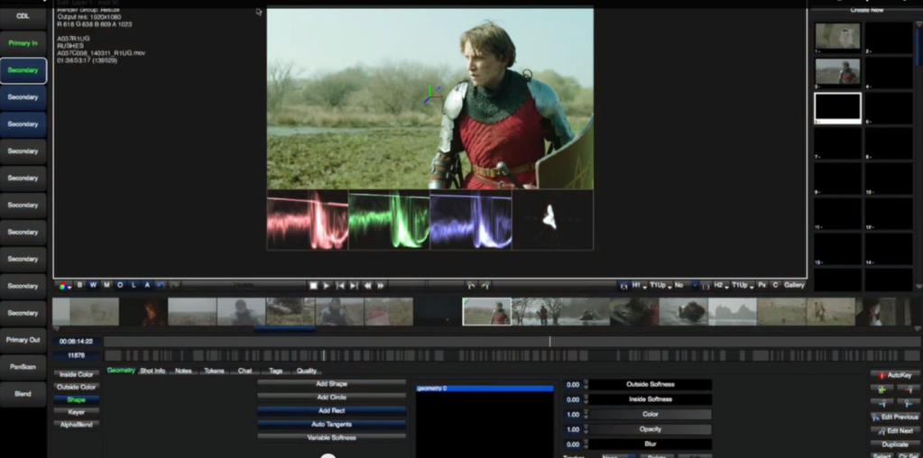The height and width of the screenshot is (458, 923).
Task: Open the first T1Up dropdown
Action: 660,285
